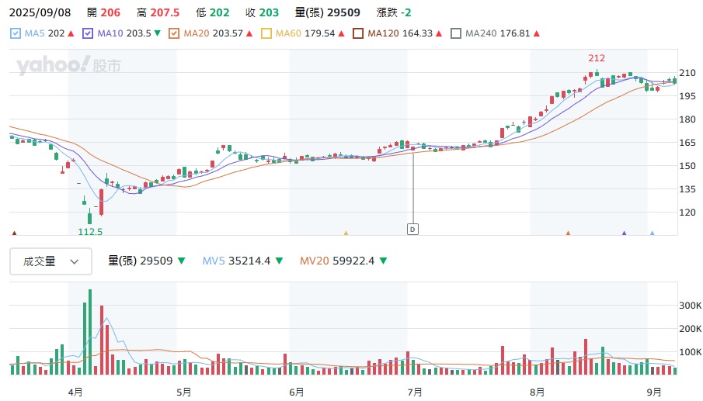
Task: Open the 成交量 indicator dropdown
Action: tap(50, 261)
